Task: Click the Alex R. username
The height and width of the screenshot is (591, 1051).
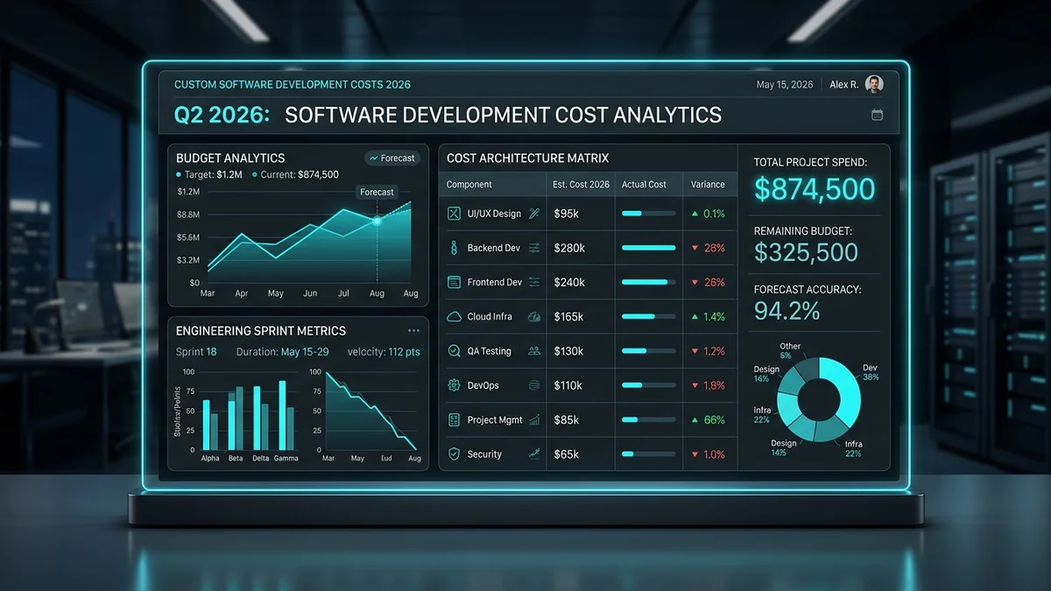Action: (x=843, y=85)
